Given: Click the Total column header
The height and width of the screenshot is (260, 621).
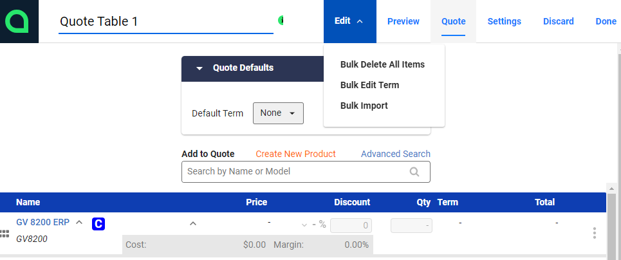Looking at the screenshot, I should pos(544,202).
